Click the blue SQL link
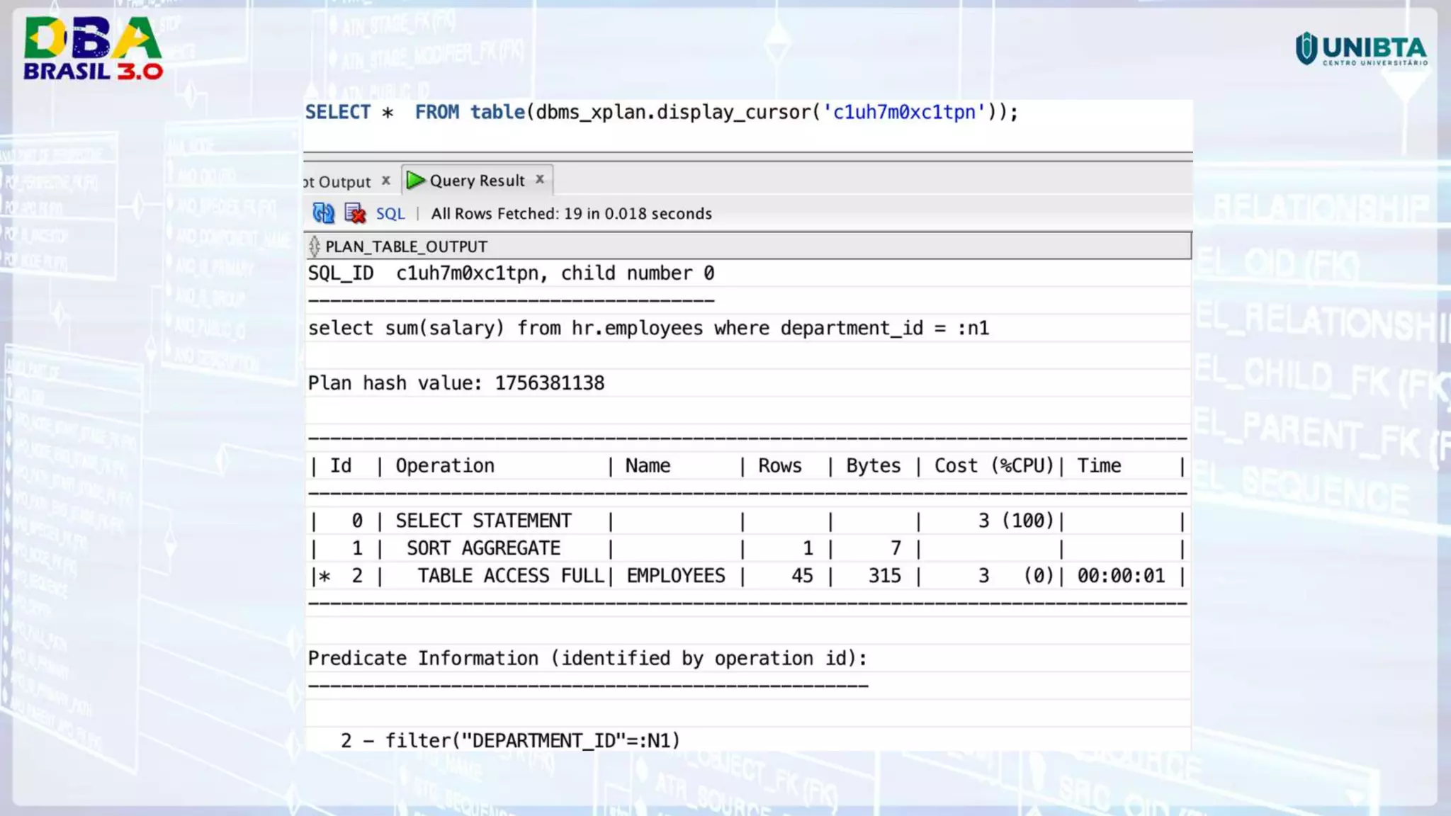This screenshot has height=816, width=1451. [390, 214]
